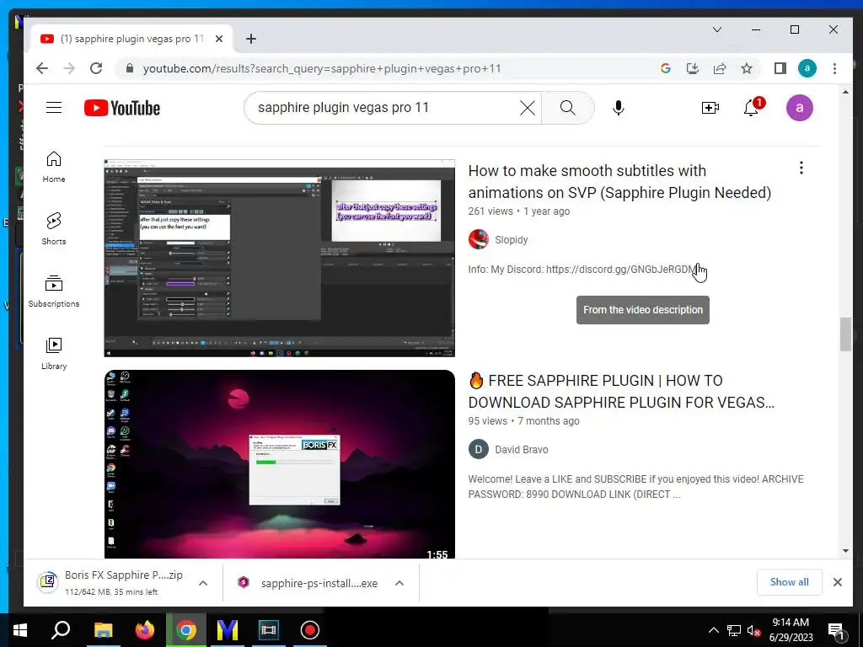863x647 pixels.
Task: Start voice search with microphone
Action: point(618,108)
